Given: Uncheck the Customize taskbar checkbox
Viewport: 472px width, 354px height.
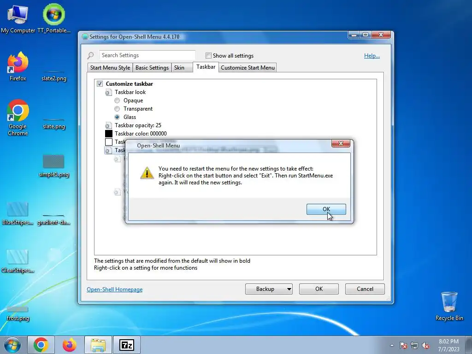Looking at the screenshot, I should [100, 84].
